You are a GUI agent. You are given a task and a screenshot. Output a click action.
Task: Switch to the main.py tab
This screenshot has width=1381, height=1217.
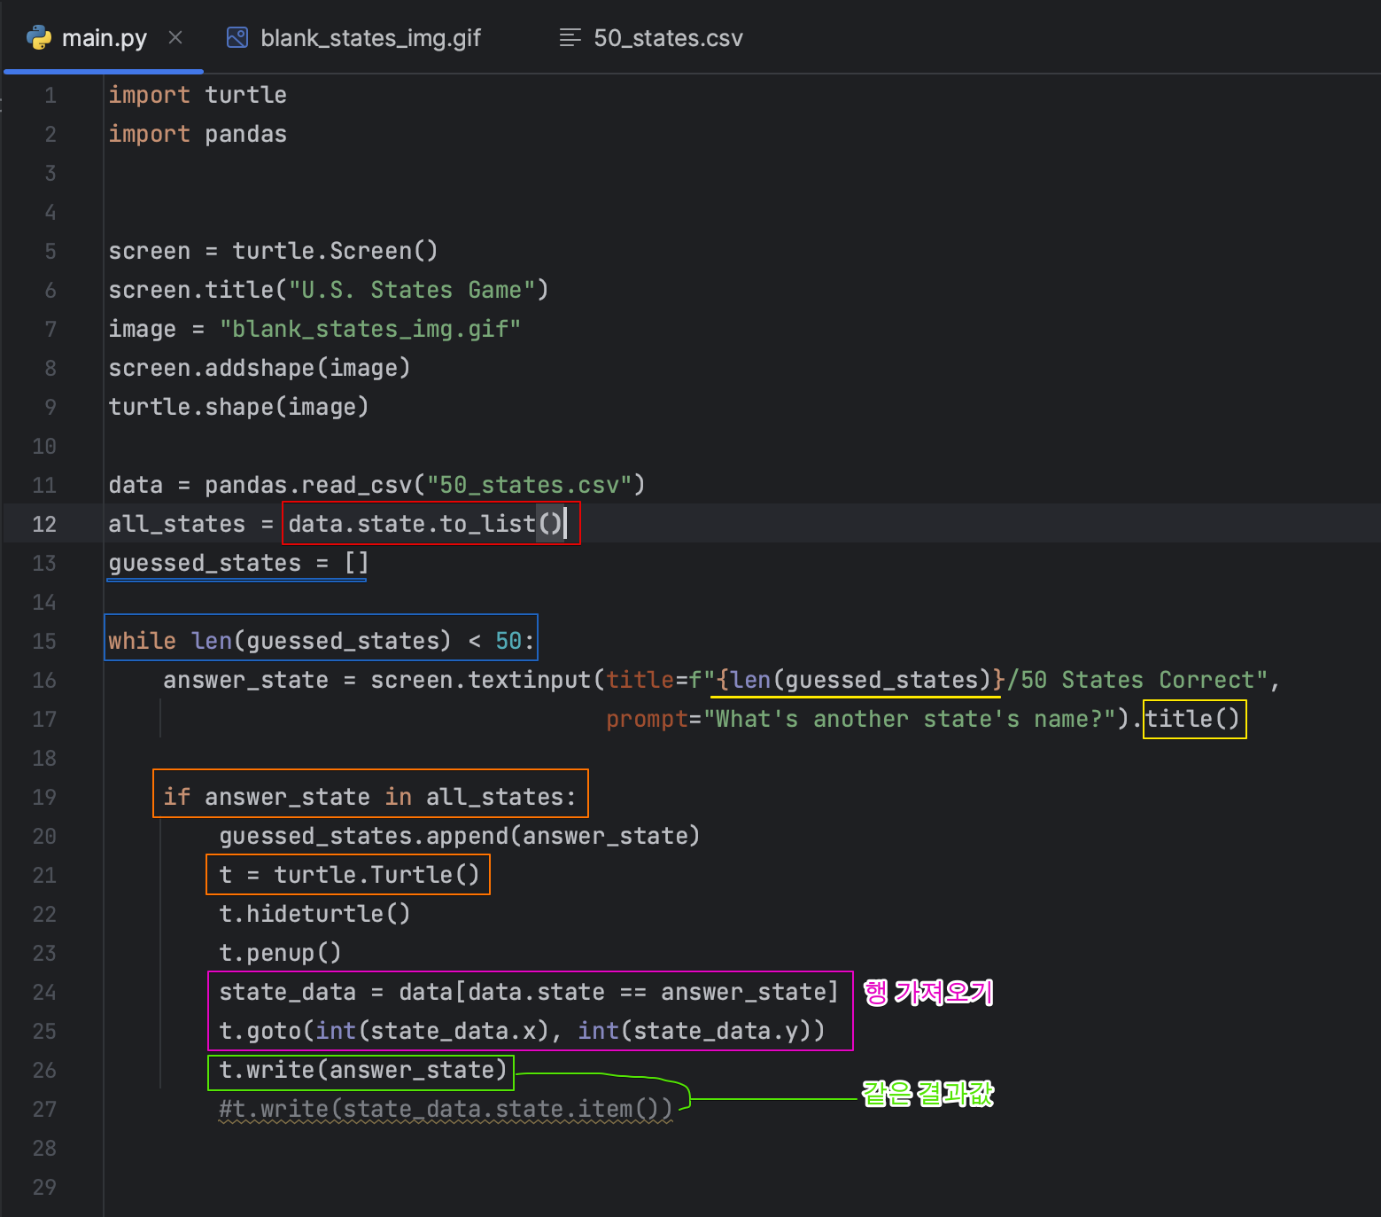tap(104, 38)
